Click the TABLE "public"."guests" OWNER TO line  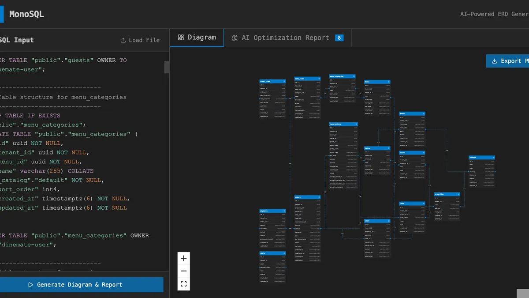[x=63, y=60]
